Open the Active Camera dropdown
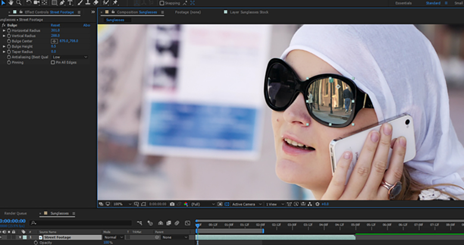This screenshot has width=464, height=245. pos(247,204)
